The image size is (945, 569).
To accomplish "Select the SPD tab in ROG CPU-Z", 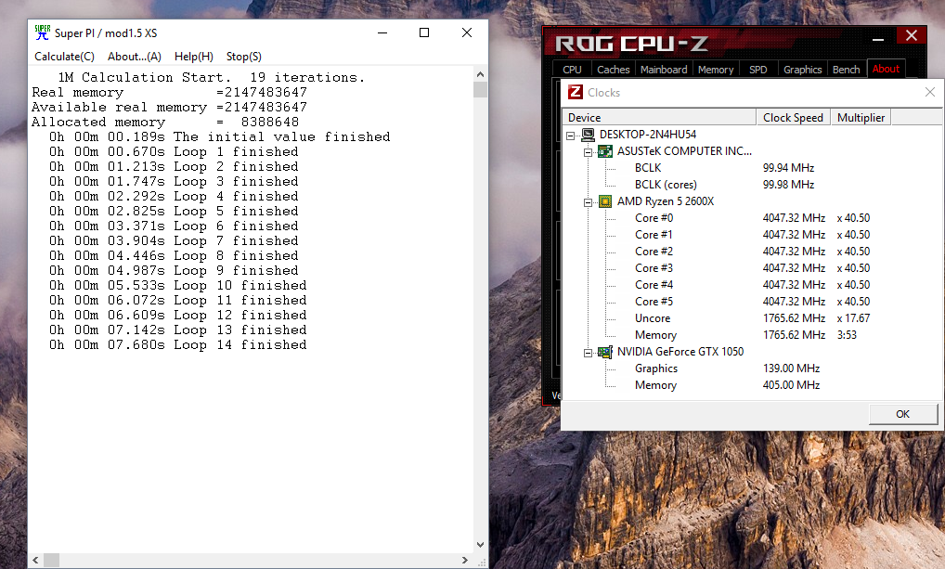I will coord(758,70).
